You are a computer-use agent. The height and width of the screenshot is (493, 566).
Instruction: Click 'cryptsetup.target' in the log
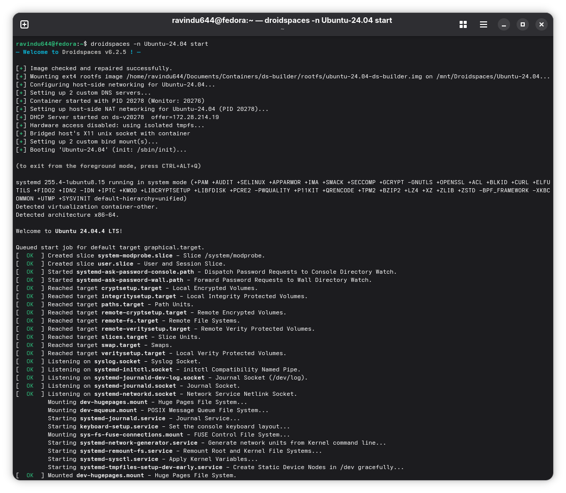[x=131, y=288]
